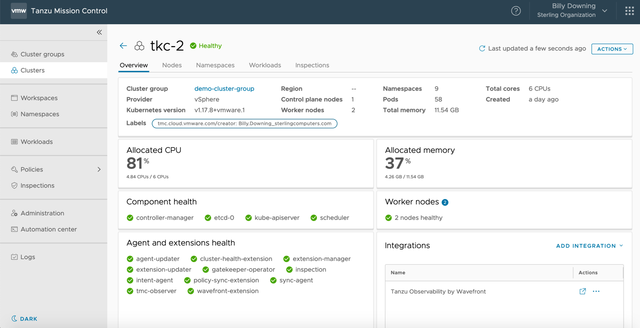Open the Workloads tab
640x328 pixels.
click(x=265, y=65)
